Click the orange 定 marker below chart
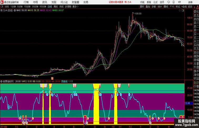Viewport: 199px width, 128px height. point(52,78)
